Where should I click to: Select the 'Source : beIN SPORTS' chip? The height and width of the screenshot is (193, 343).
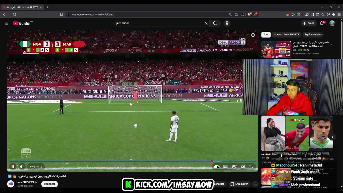[x=286, y=35]
